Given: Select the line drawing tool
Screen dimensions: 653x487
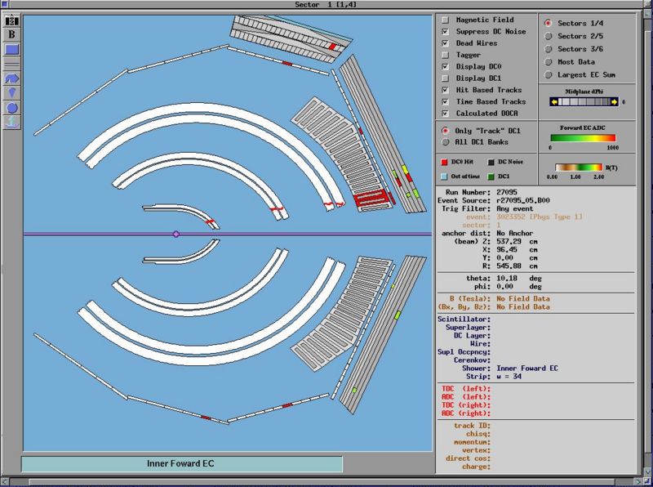Looking at the screenshot, I should (x=11, y=65).
